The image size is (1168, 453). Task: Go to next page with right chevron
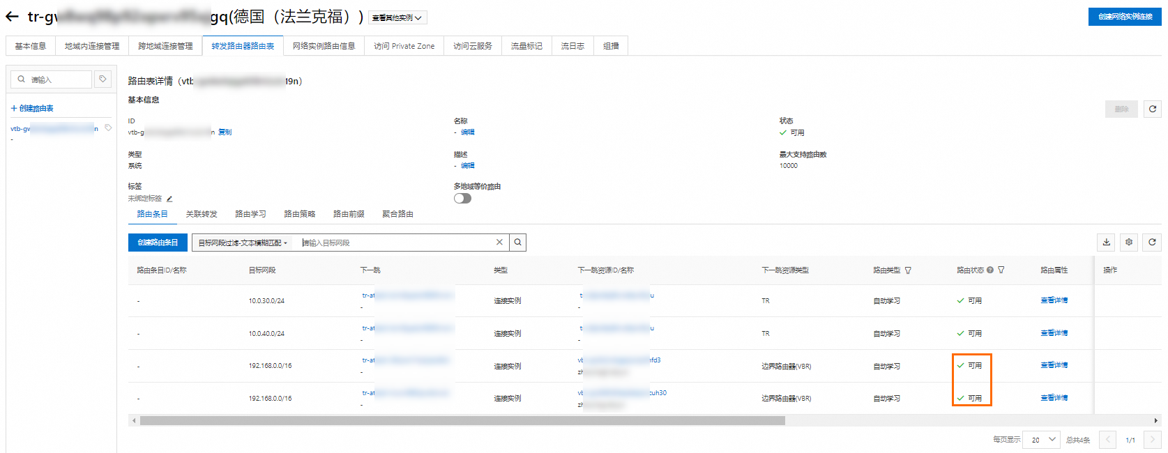(1153, 440)
